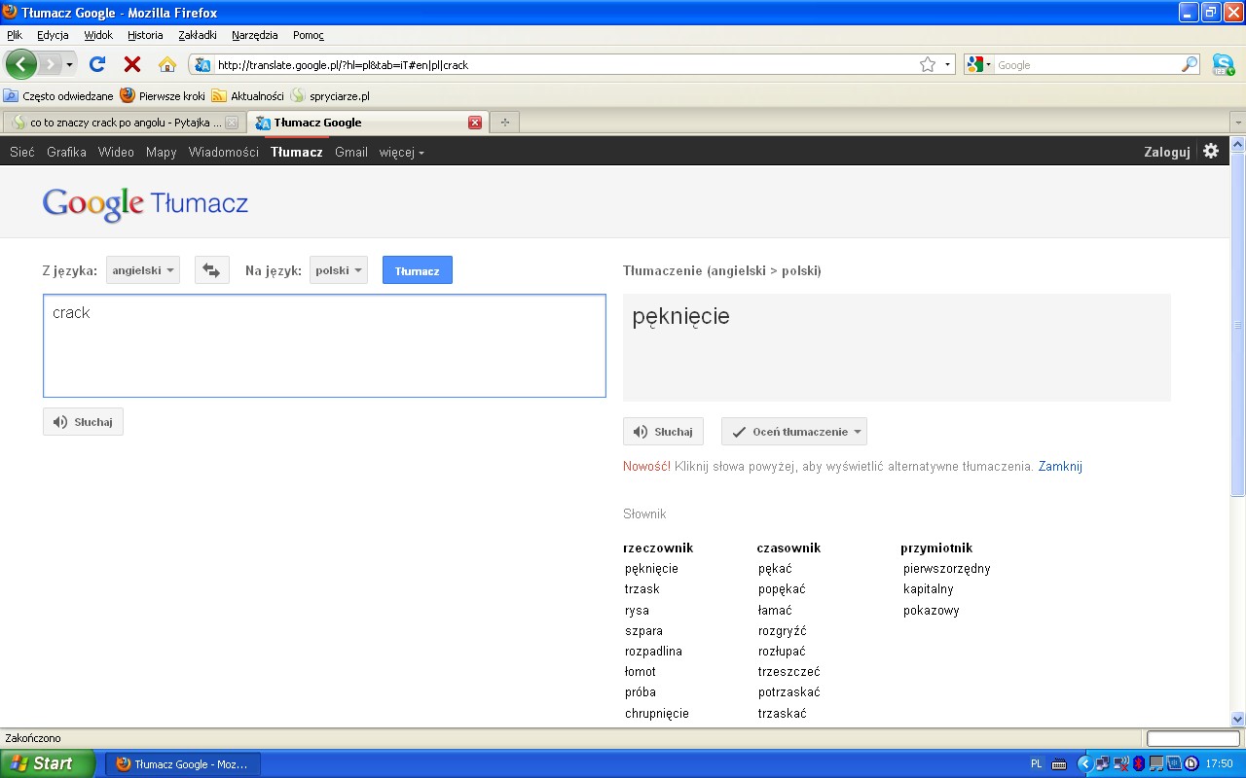Image resolution: width=1246 pixels, height=778 pixels.
Task: Click the site identity icon in address bar
Action: coord(202,65)
